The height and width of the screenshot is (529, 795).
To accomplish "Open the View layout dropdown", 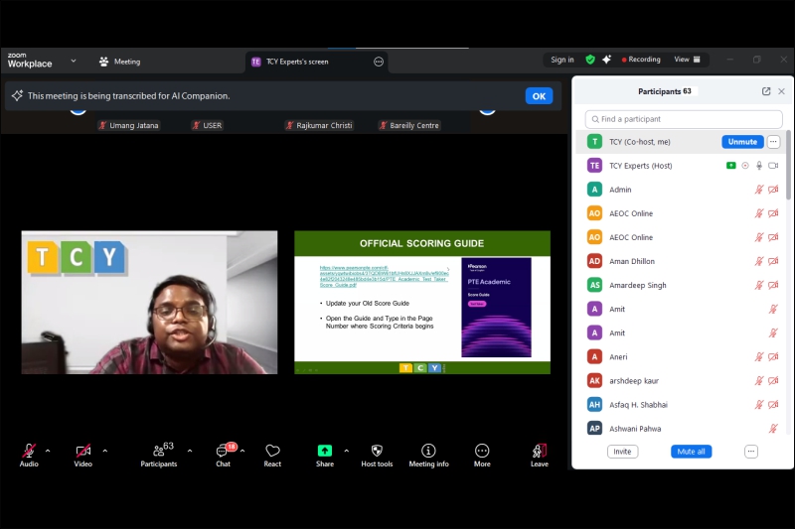I will tap(688, 60).
